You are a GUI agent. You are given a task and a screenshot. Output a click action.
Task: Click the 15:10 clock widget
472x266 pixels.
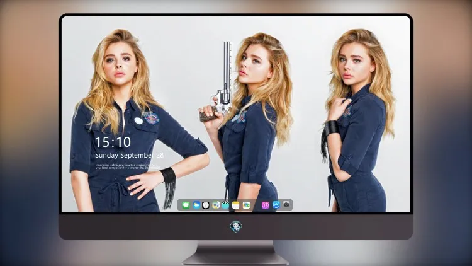[113, 142]
